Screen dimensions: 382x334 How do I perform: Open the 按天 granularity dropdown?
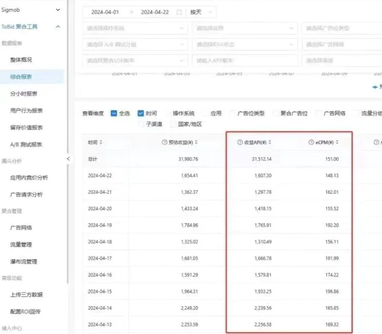201,12
